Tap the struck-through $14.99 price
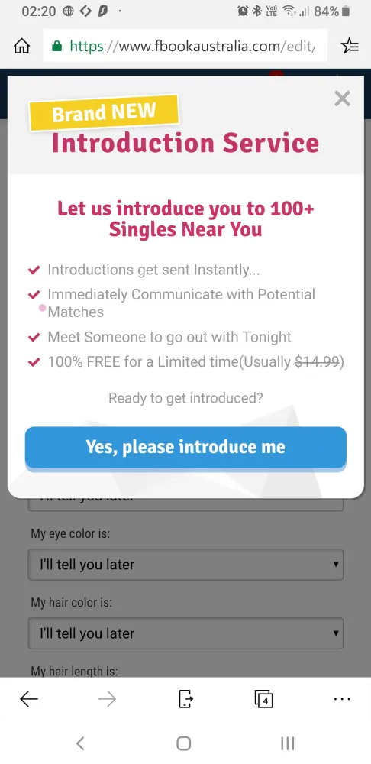This screenshot has width=371, height=764. 317,362
